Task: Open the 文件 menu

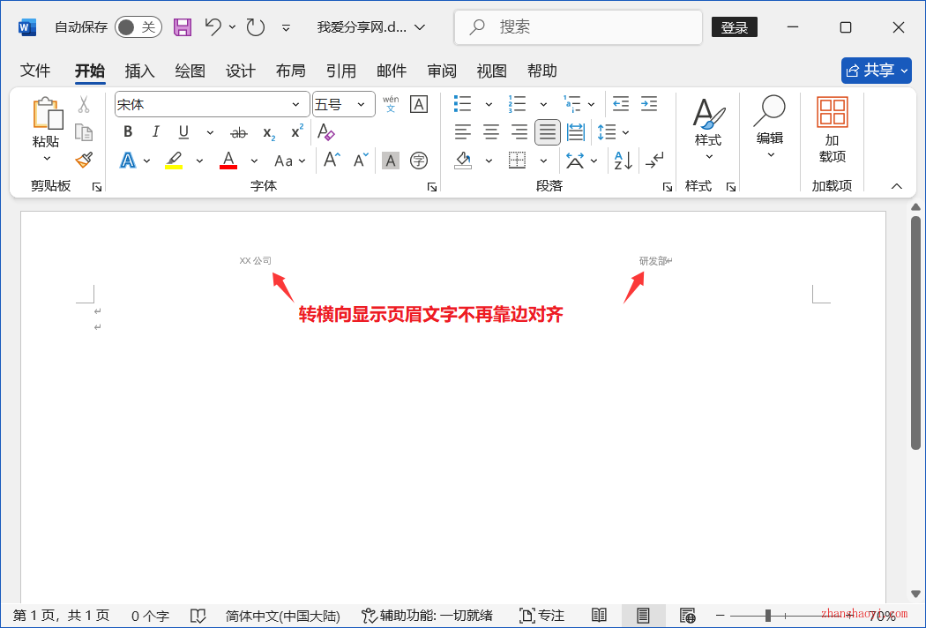Action: coord(35,71)
